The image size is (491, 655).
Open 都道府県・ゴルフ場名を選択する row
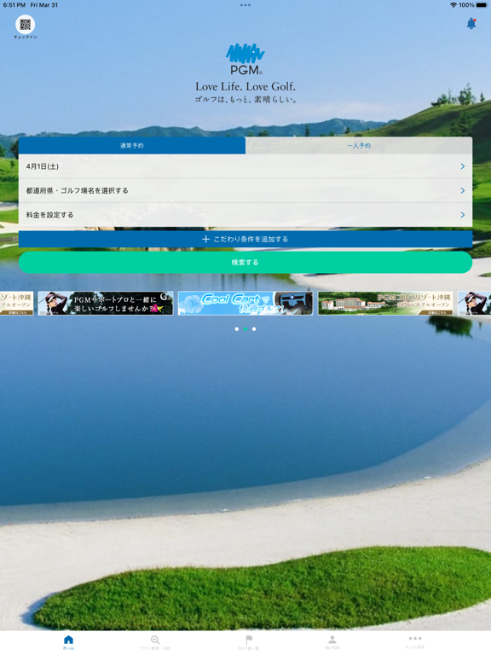click(x=245, y=190)
